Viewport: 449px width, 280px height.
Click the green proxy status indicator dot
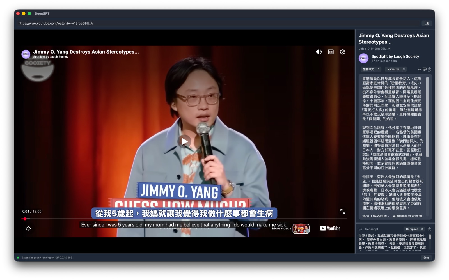(x=18, y=258)
